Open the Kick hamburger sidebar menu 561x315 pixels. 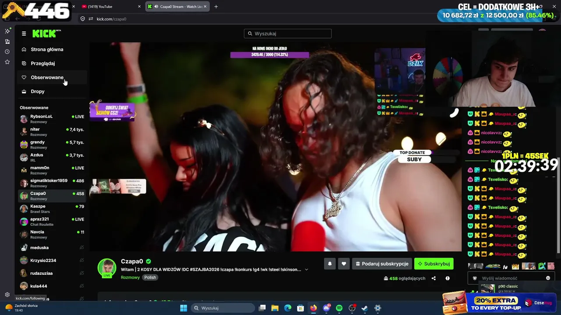coord(24,33)
